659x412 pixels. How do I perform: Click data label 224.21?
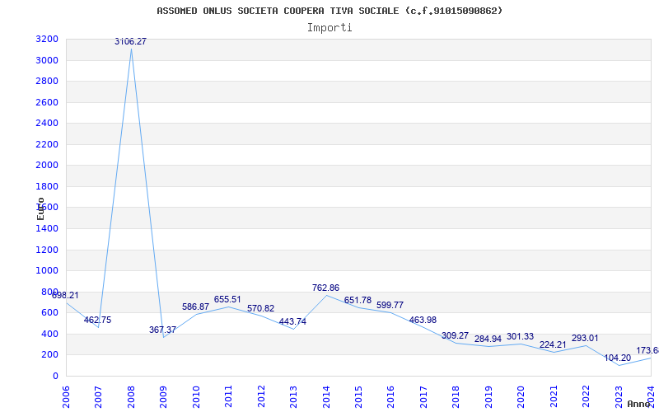coord(553,344)
